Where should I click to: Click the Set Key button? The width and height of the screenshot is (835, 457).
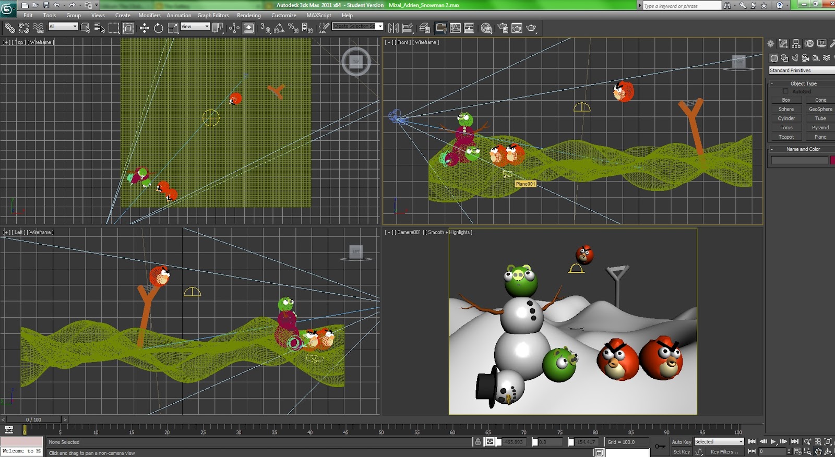coord(681,452)
